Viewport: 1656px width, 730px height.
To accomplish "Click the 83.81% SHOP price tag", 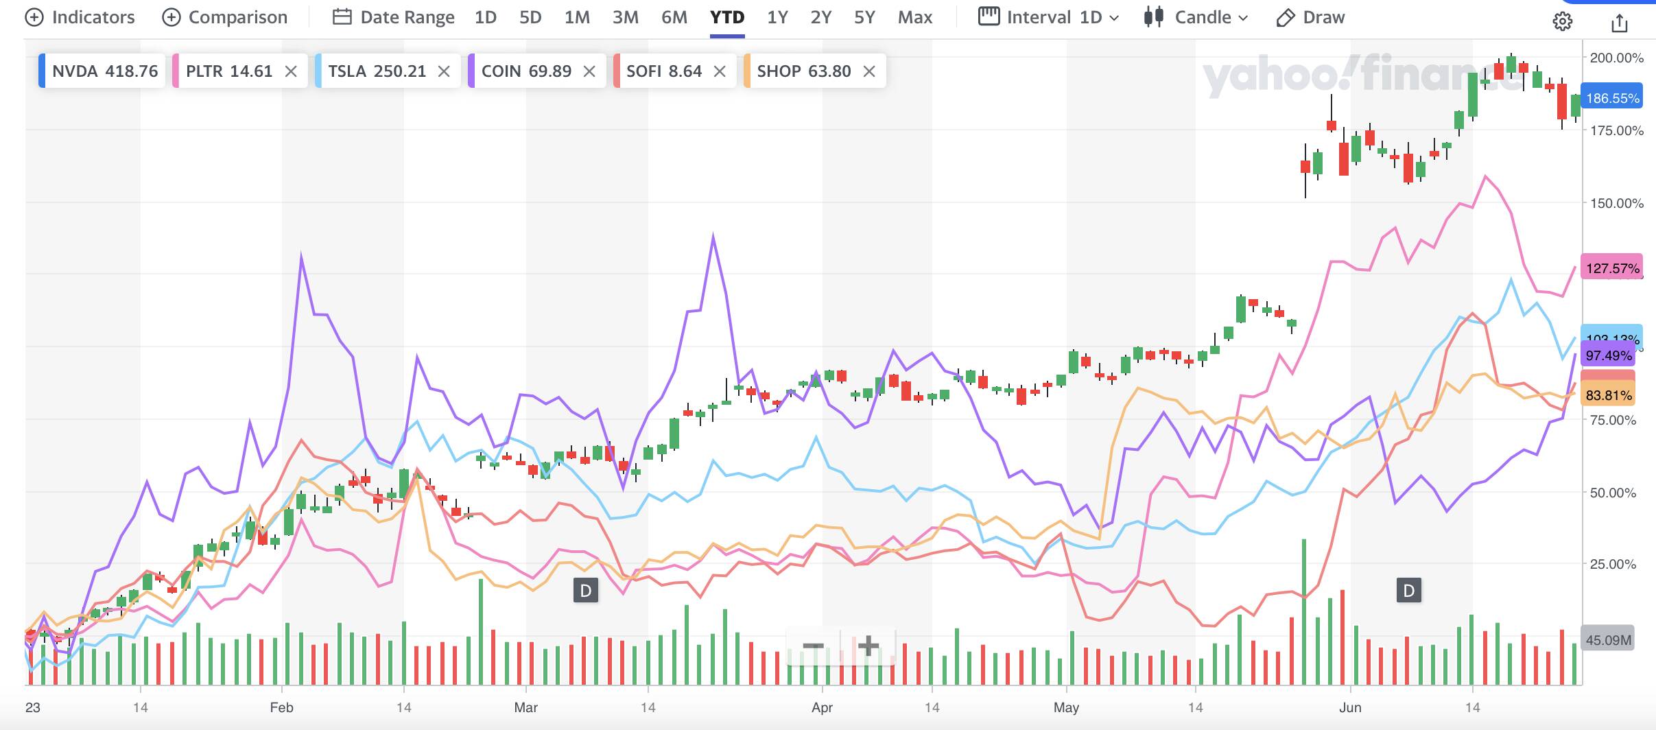I will click(1608, 395).
